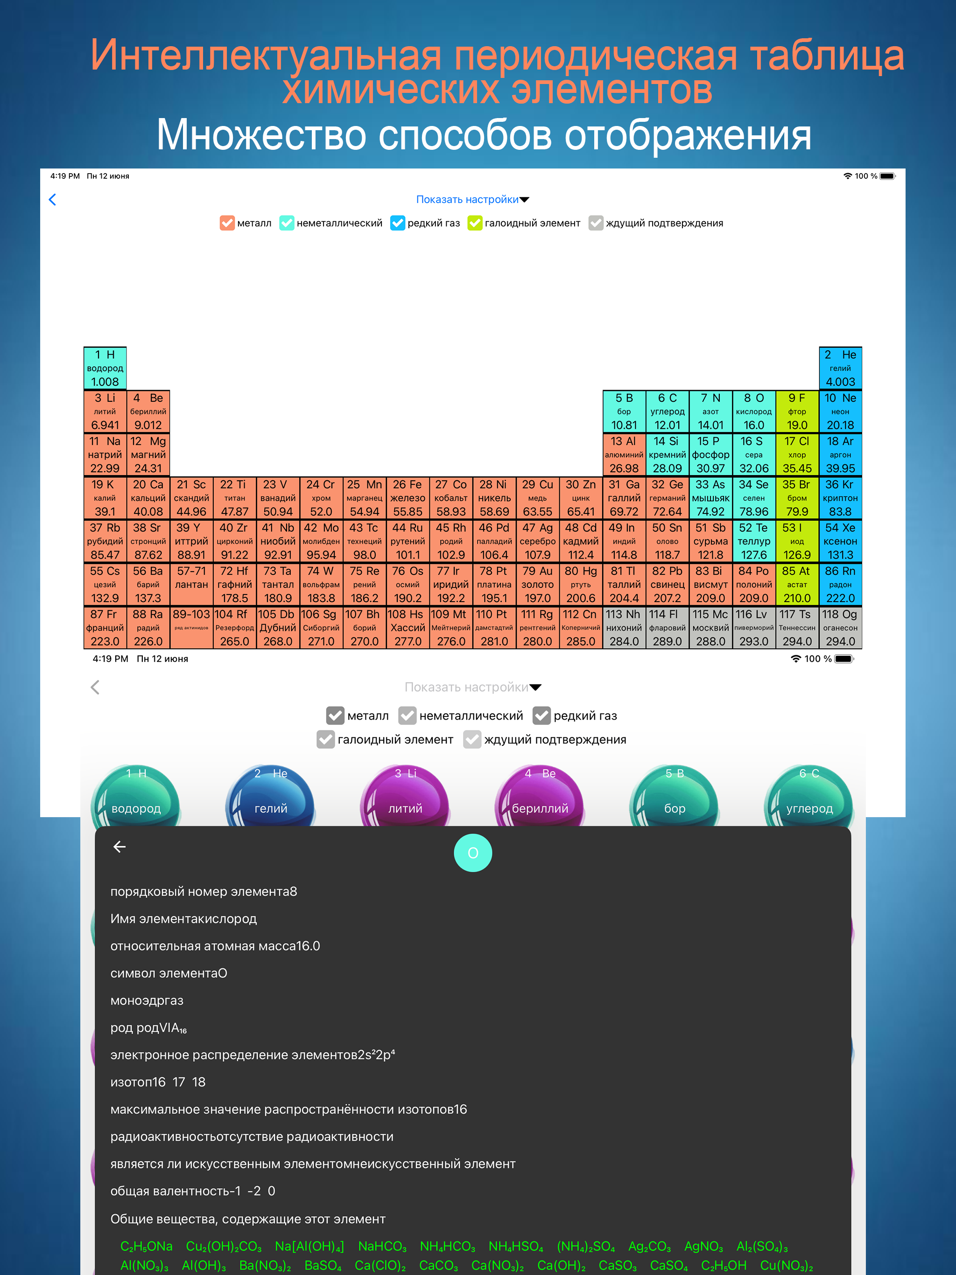Open the 47 Ag серебро cell
This screenshot has width=956, height=1275.
click(x=537, y=541)
